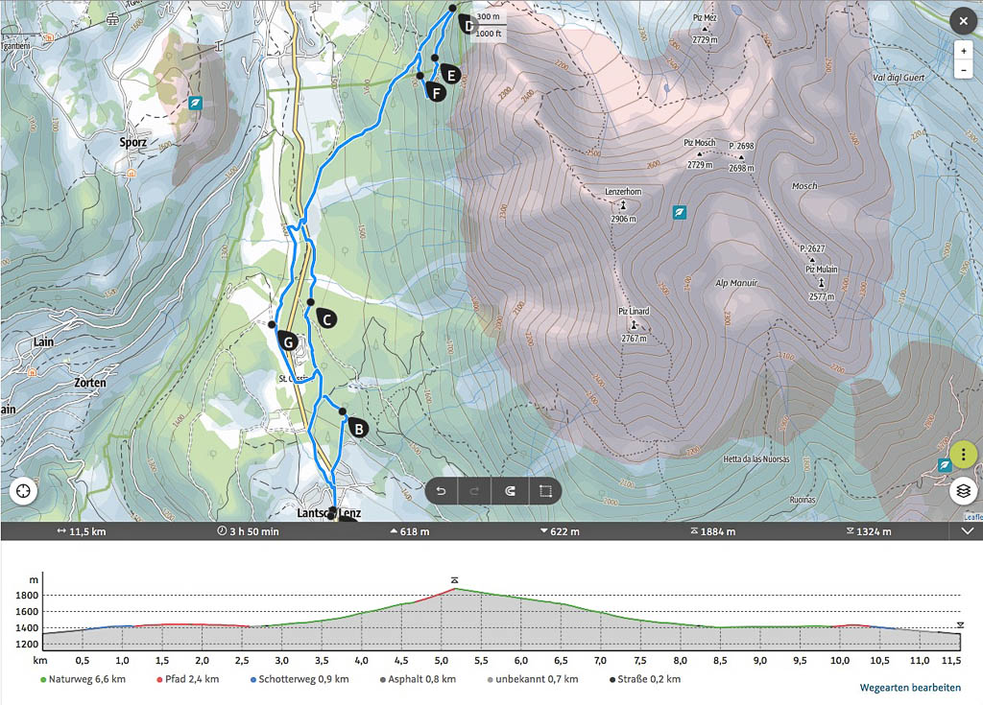983x705 pixels.
Task: Close the map with the X button
Action: 964,21
